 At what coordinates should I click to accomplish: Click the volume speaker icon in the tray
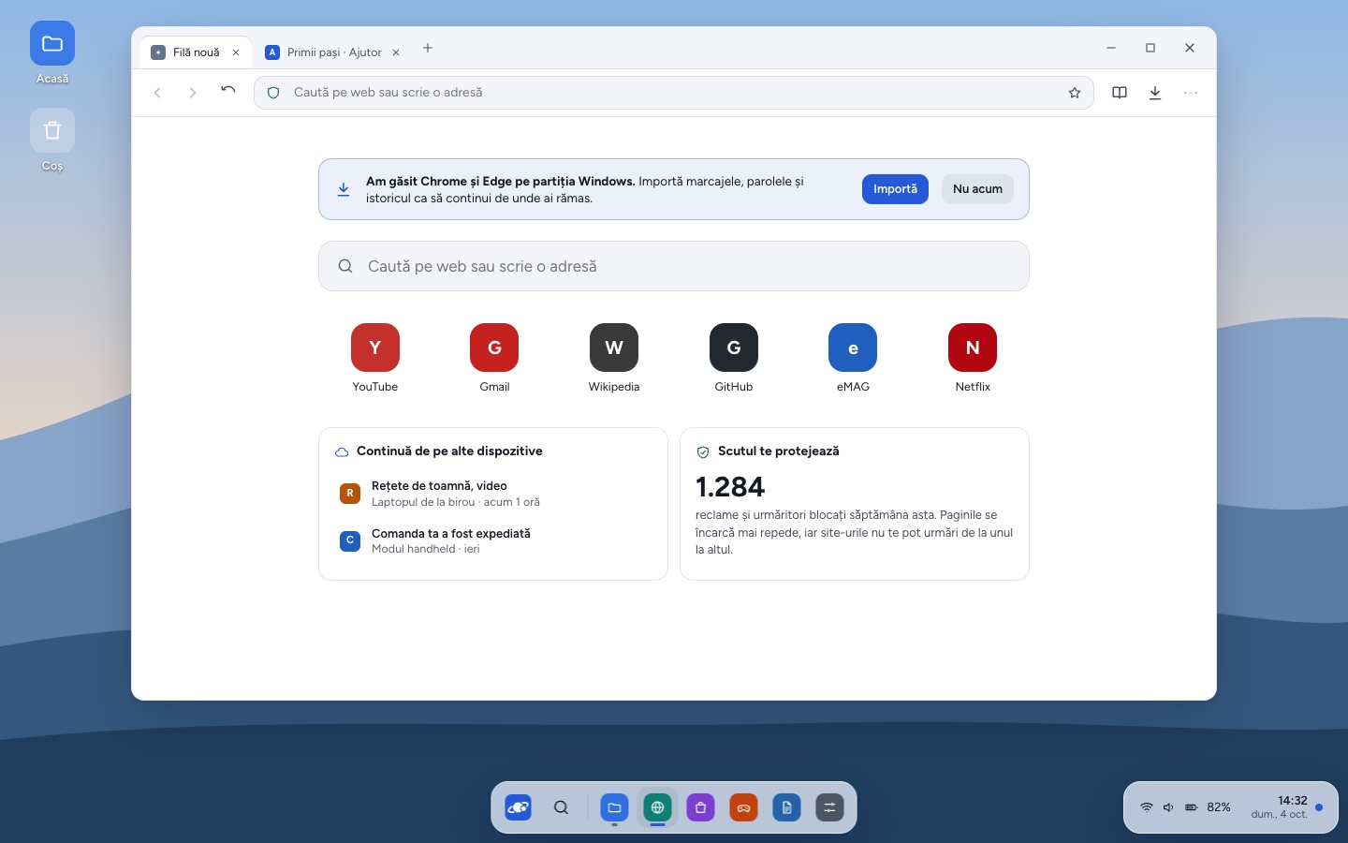pyautogui.click(x=1168, y=807)
